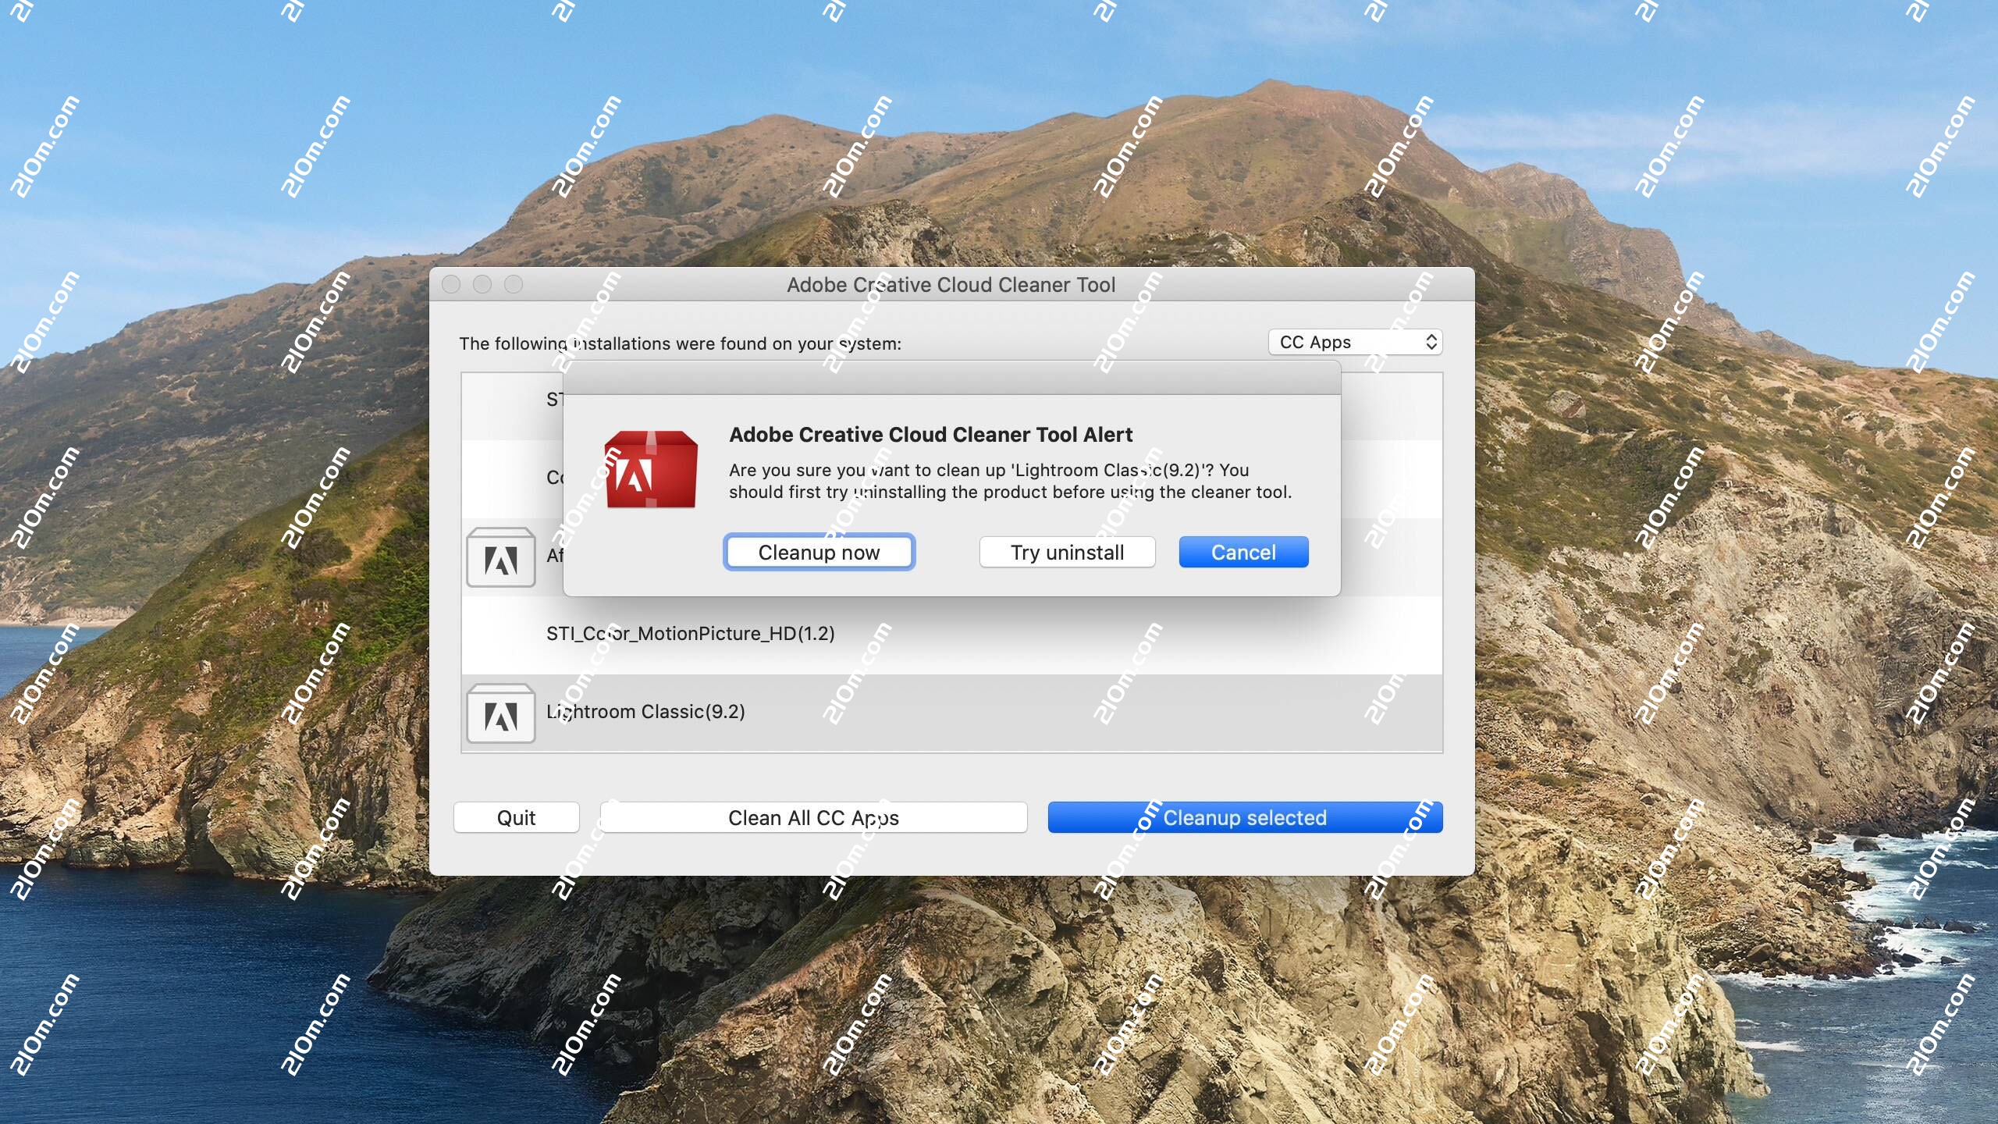Viewport: 1998px width, 1124px height.
Task: Cancel the cleanup alert dialog
Action: pyautogui.click(x=1243, y=553)
